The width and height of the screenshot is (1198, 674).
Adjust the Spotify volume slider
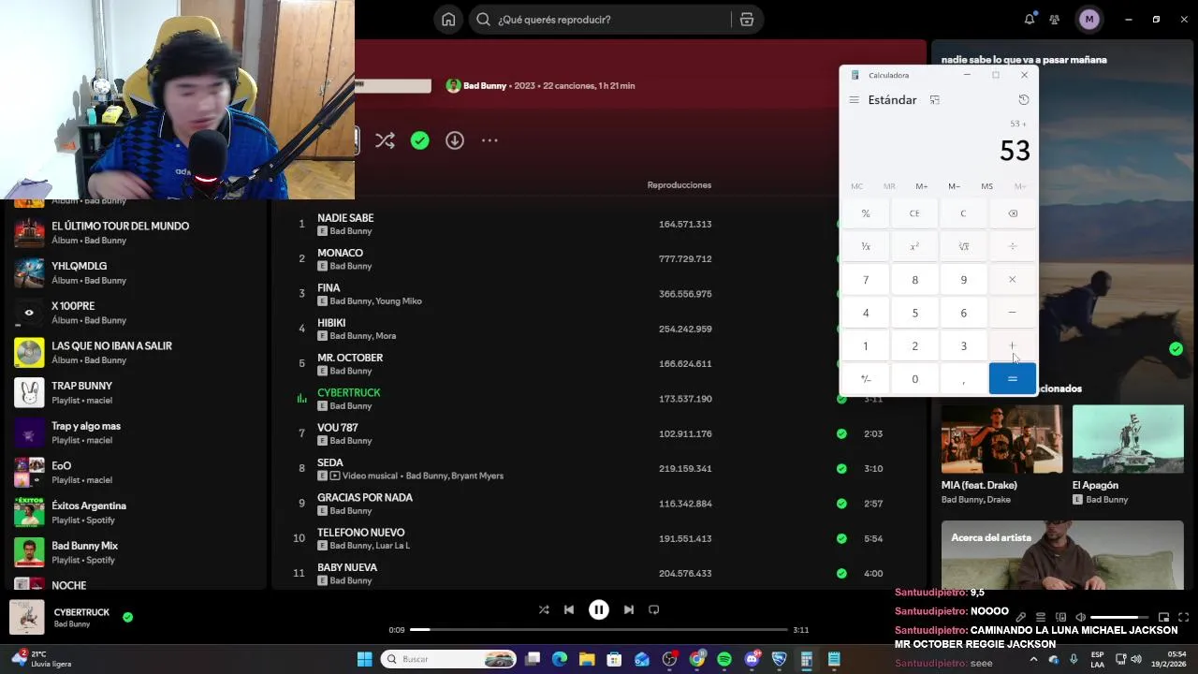(1119, 618)
